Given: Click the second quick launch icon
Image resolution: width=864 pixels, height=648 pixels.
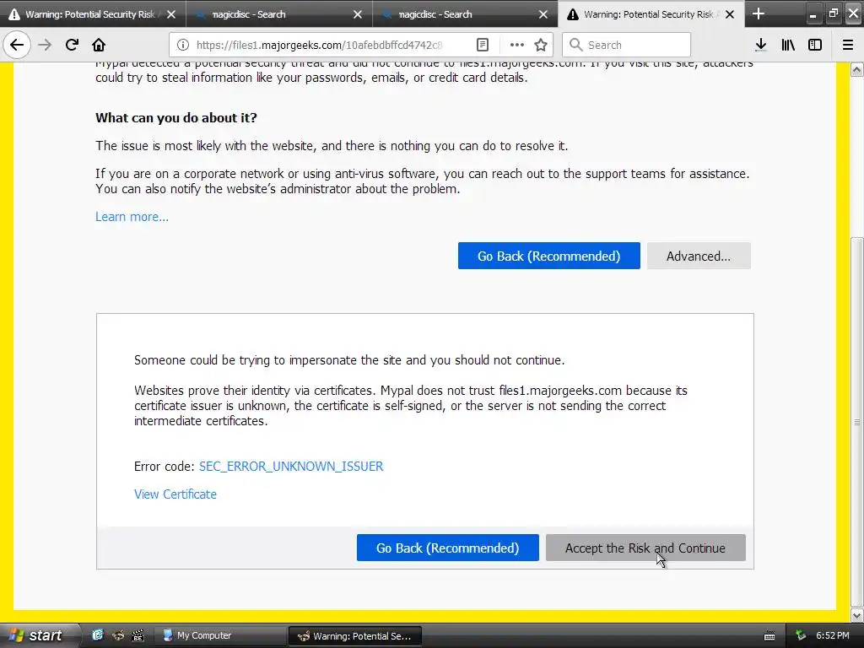Looking at the screenshot, I should click(x=118, y=635).
